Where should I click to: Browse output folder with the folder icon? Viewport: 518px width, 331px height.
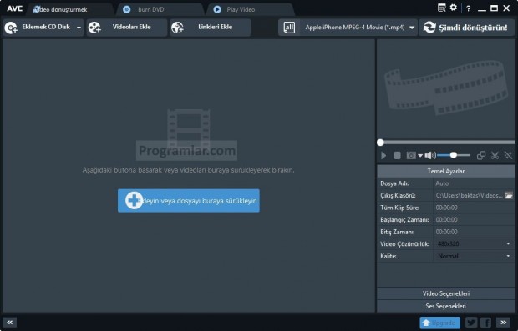[509, 195]
